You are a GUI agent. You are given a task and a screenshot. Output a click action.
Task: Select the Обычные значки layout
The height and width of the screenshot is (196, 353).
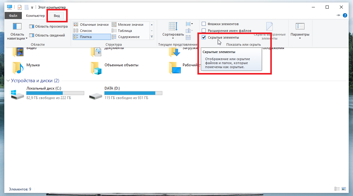click(91, 25)
